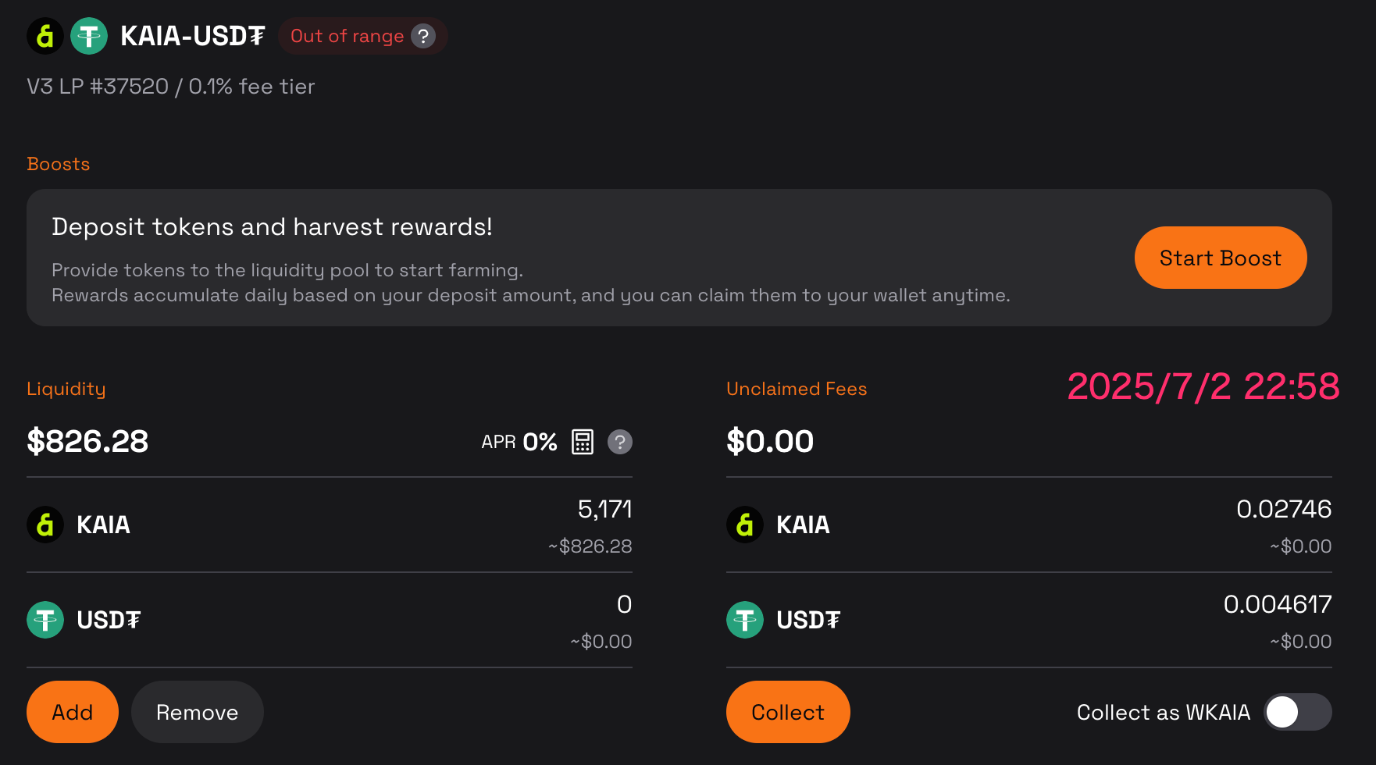Click the V3 LP #37520 fee tier text
The image size is (1376, 765).
(x=171, y=86)
